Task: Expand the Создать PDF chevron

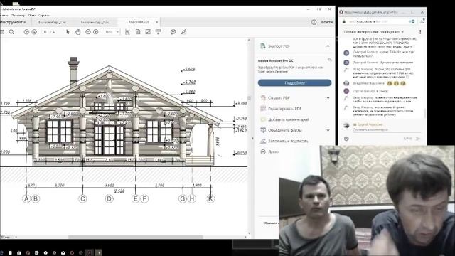Action: [328, 98]
